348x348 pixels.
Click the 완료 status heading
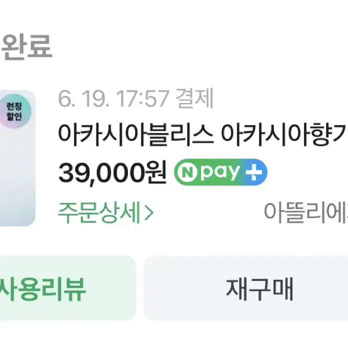(26, 47)
